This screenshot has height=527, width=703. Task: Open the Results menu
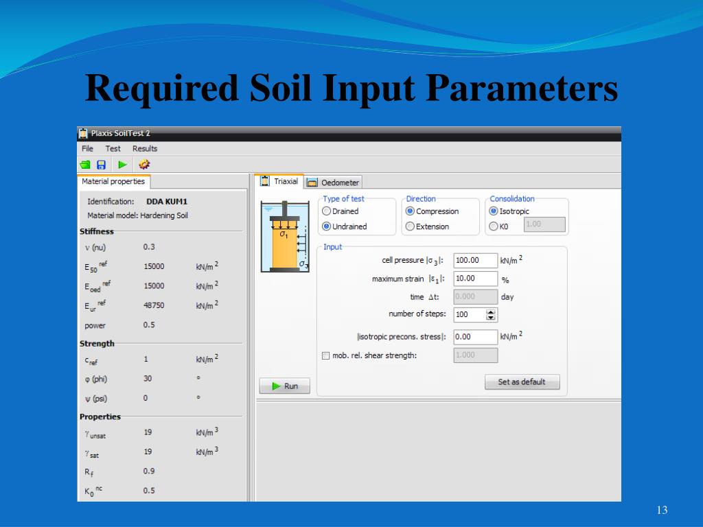145,148
